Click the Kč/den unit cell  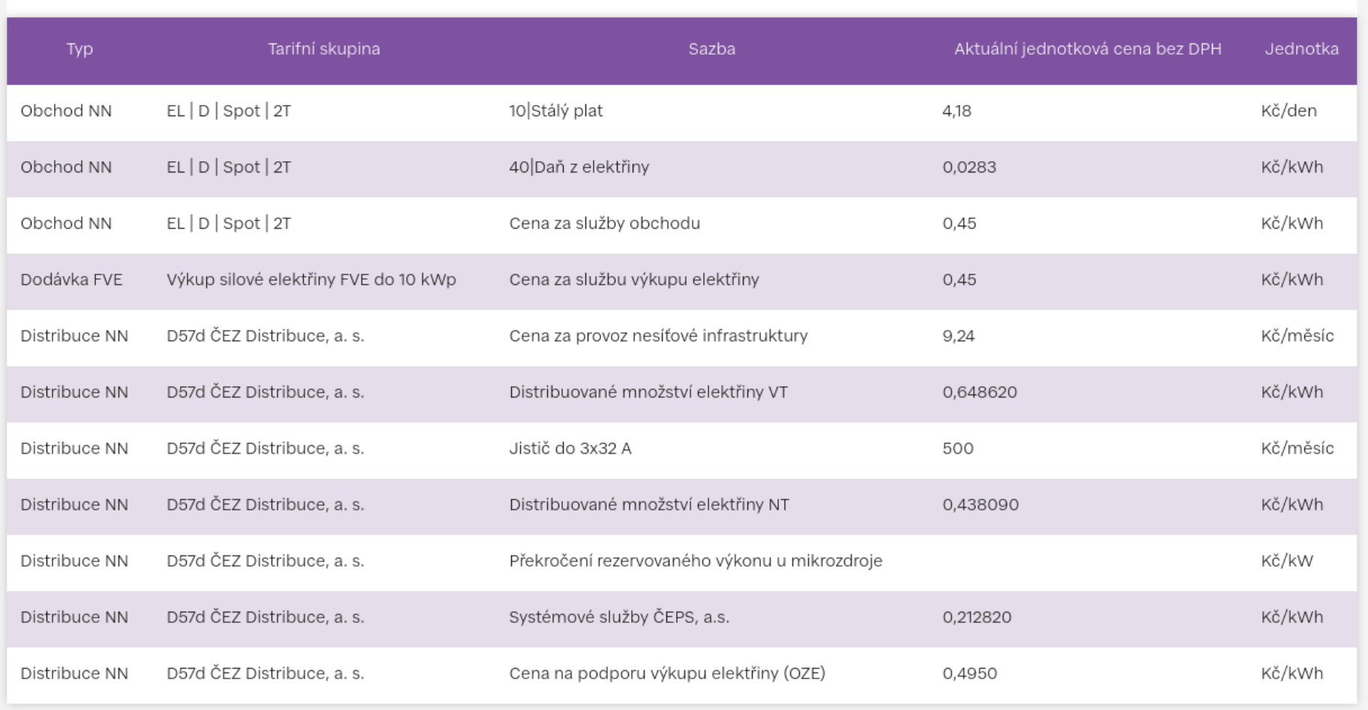(x=1289, y=111)
